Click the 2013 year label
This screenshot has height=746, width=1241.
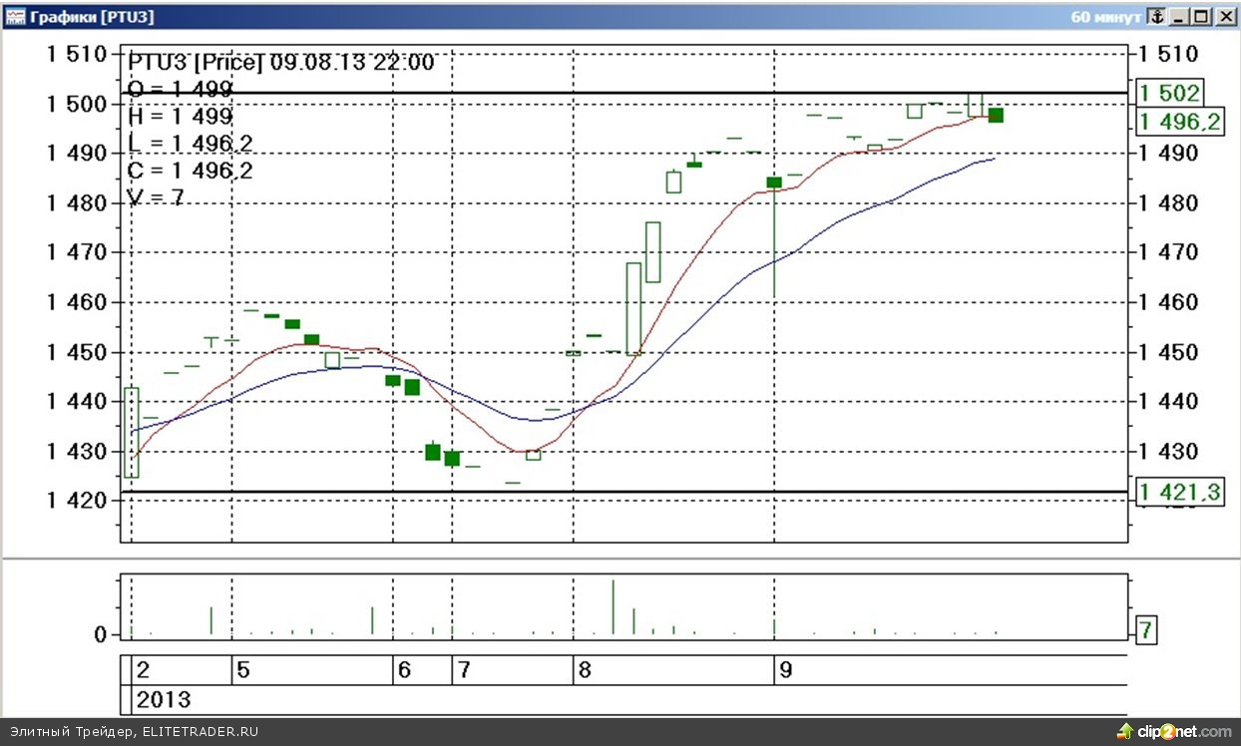pyautogui.click(x=164, y=699)
